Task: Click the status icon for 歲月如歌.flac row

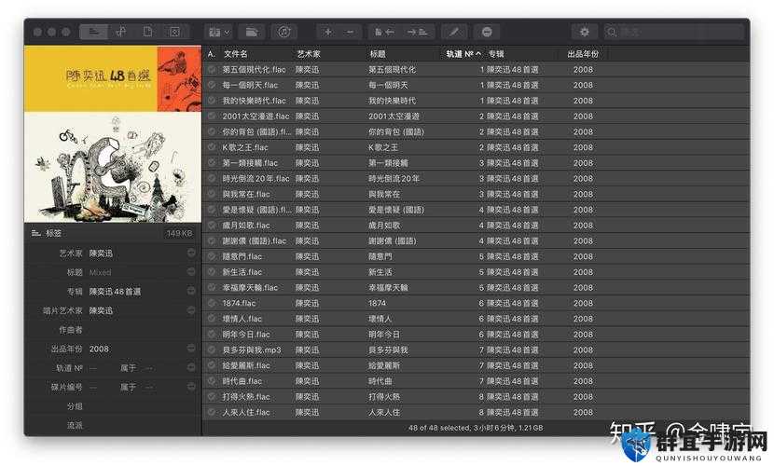Action: [212, 225]
